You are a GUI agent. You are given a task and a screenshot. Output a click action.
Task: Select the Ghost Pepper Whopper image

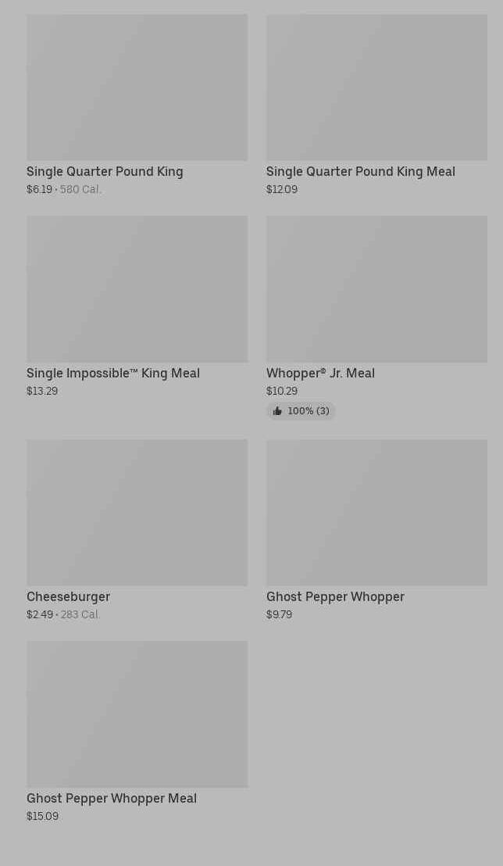[x=376, y=513]
